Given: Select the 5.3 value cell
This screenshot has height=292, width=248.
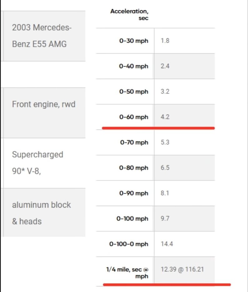Looking at the screenshot, I should click(165, 143).
